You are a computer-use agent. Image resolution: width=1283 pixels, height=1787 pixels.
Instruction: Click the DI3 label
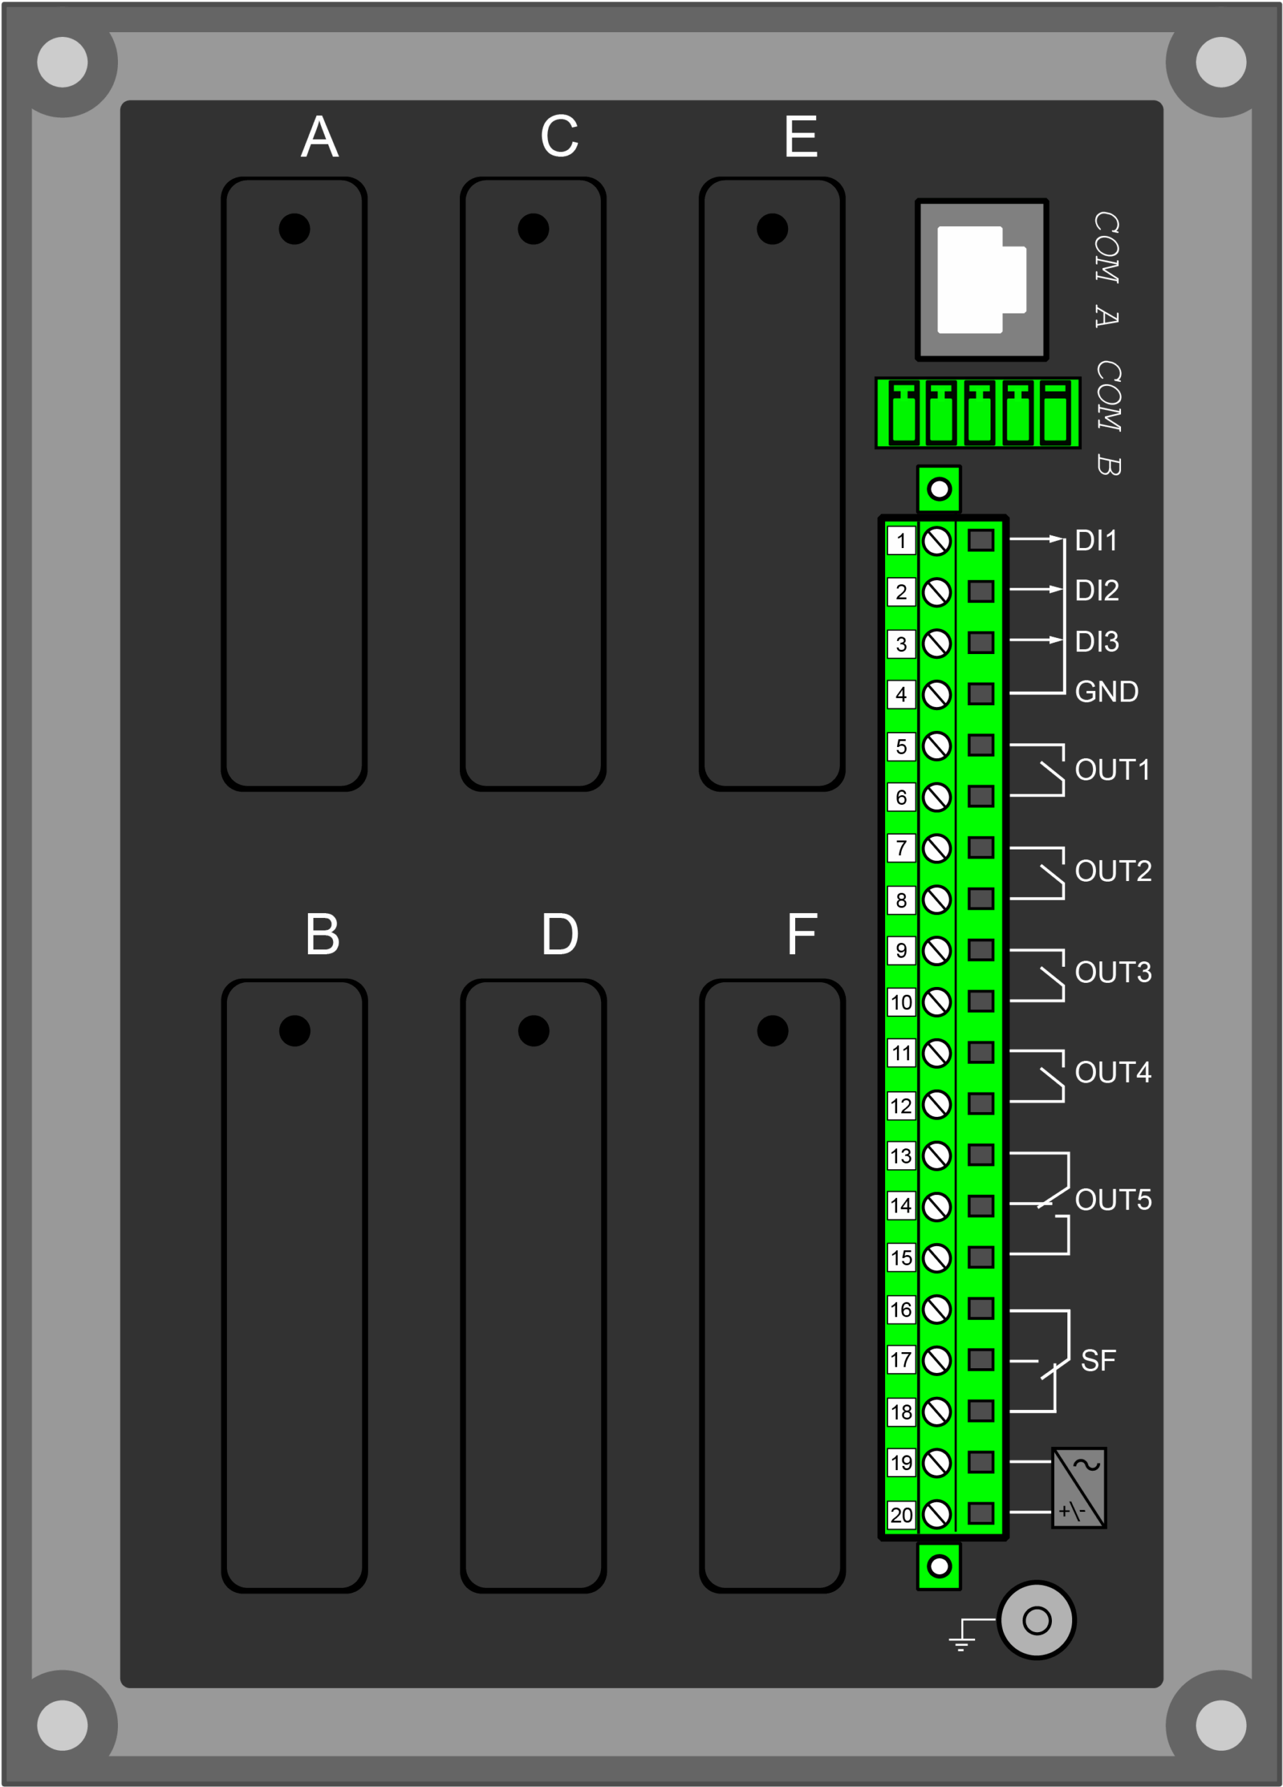point(1097,642)
